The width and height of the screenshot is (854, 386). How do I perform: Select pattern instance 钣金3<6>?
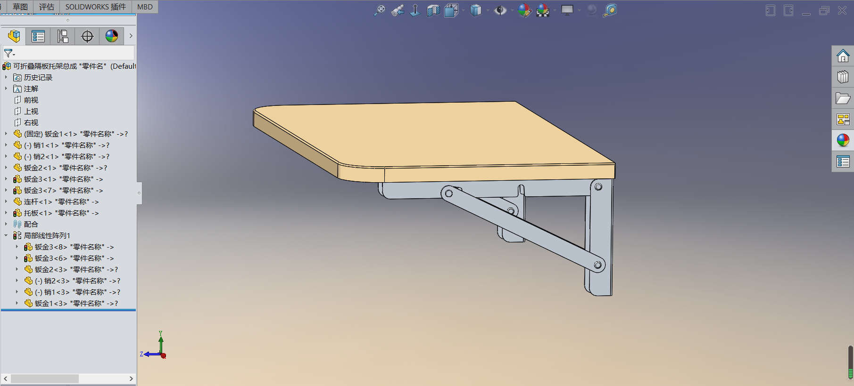[69, 258]
